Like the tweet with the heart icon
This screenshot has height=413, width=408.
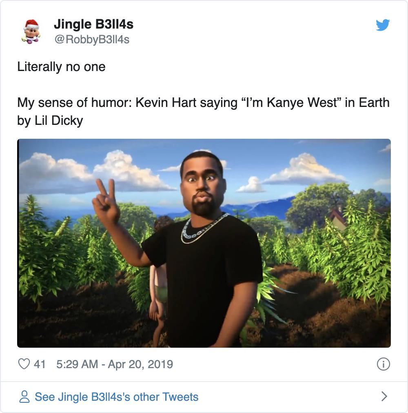coord(24,364)
